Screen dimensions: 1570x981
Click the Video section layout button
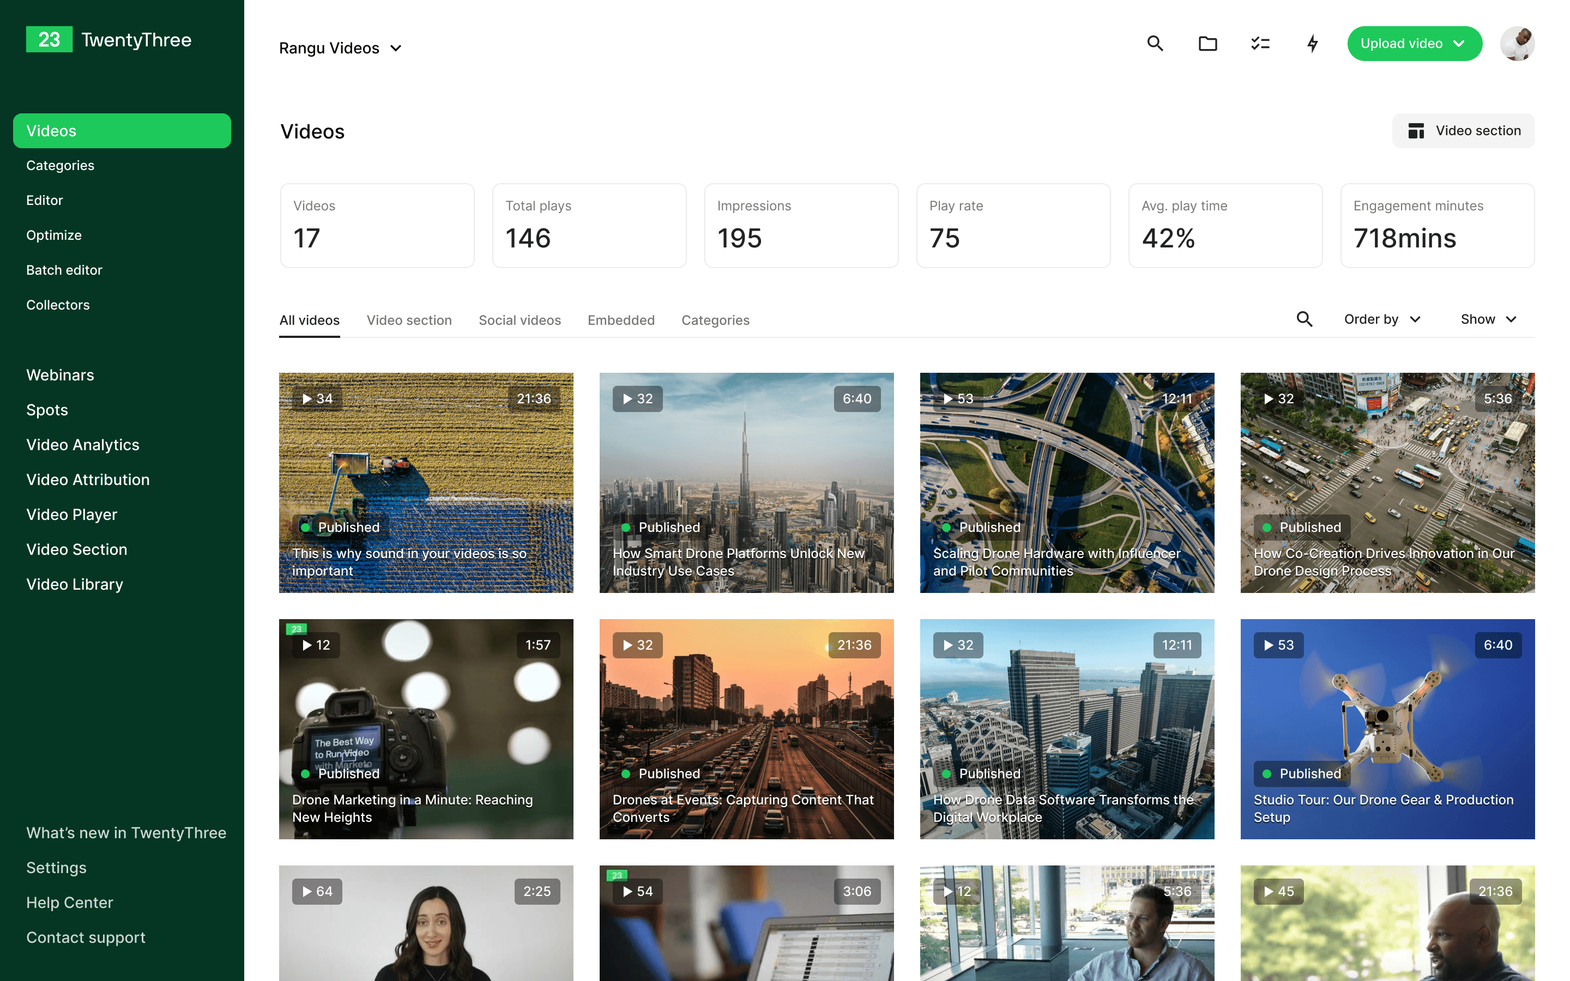click(x=1463, y=131)
